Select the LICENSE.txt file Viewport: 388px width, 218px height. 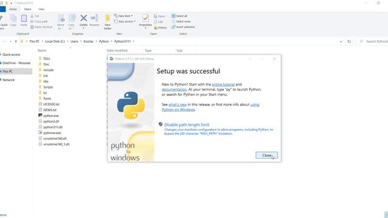pos(51,104)
